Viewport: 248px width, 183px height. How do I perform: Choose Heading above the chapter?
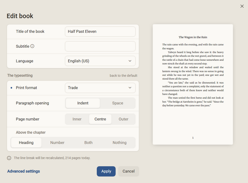[26, 142]
